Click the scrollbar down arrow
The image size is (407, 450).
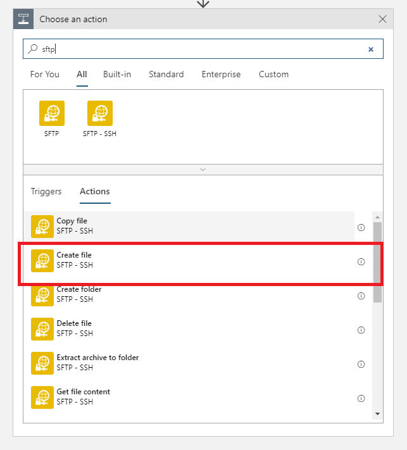[377, 414]
